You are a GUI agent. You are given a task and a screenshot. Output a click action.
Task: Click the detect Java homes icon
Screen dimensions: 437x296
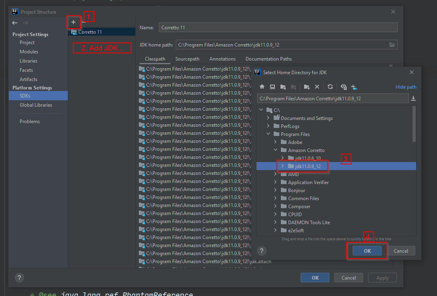click(x=354, y=87)
